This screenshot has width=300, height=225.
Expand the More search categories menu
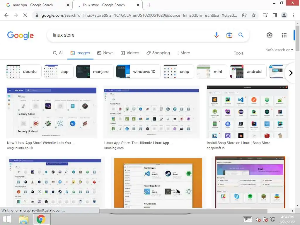183,53
